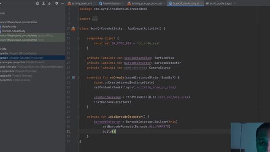Select qrcodedemo (androidTest) package row
This screenshot has width=270, height=152.
(x=32, y=35)
